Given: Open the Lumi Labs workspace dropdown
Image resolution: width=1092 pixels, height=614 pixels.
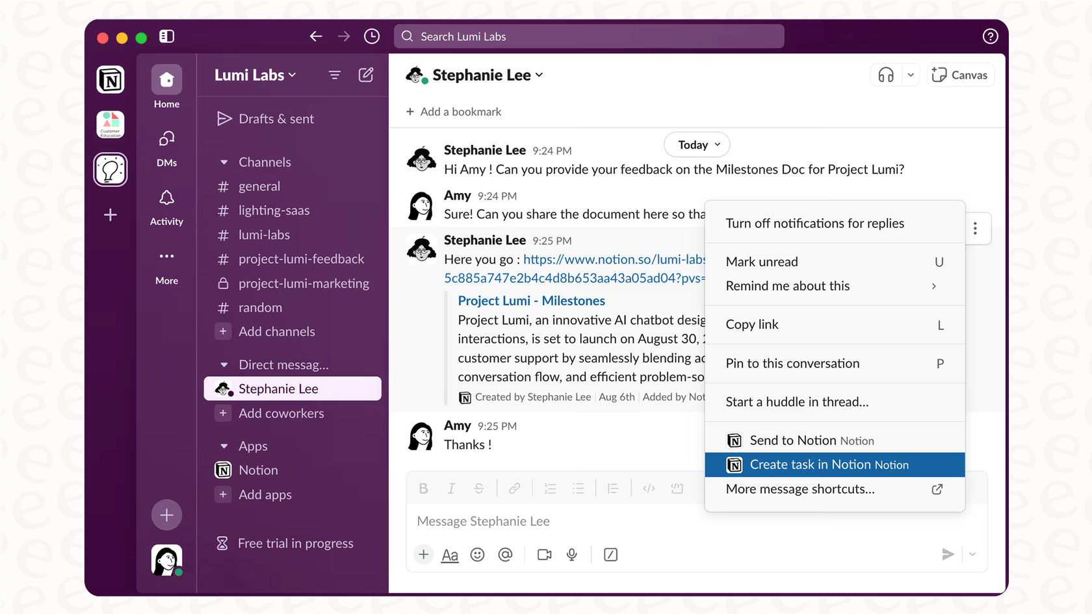Looking at the screenshot, I should 254,75.
